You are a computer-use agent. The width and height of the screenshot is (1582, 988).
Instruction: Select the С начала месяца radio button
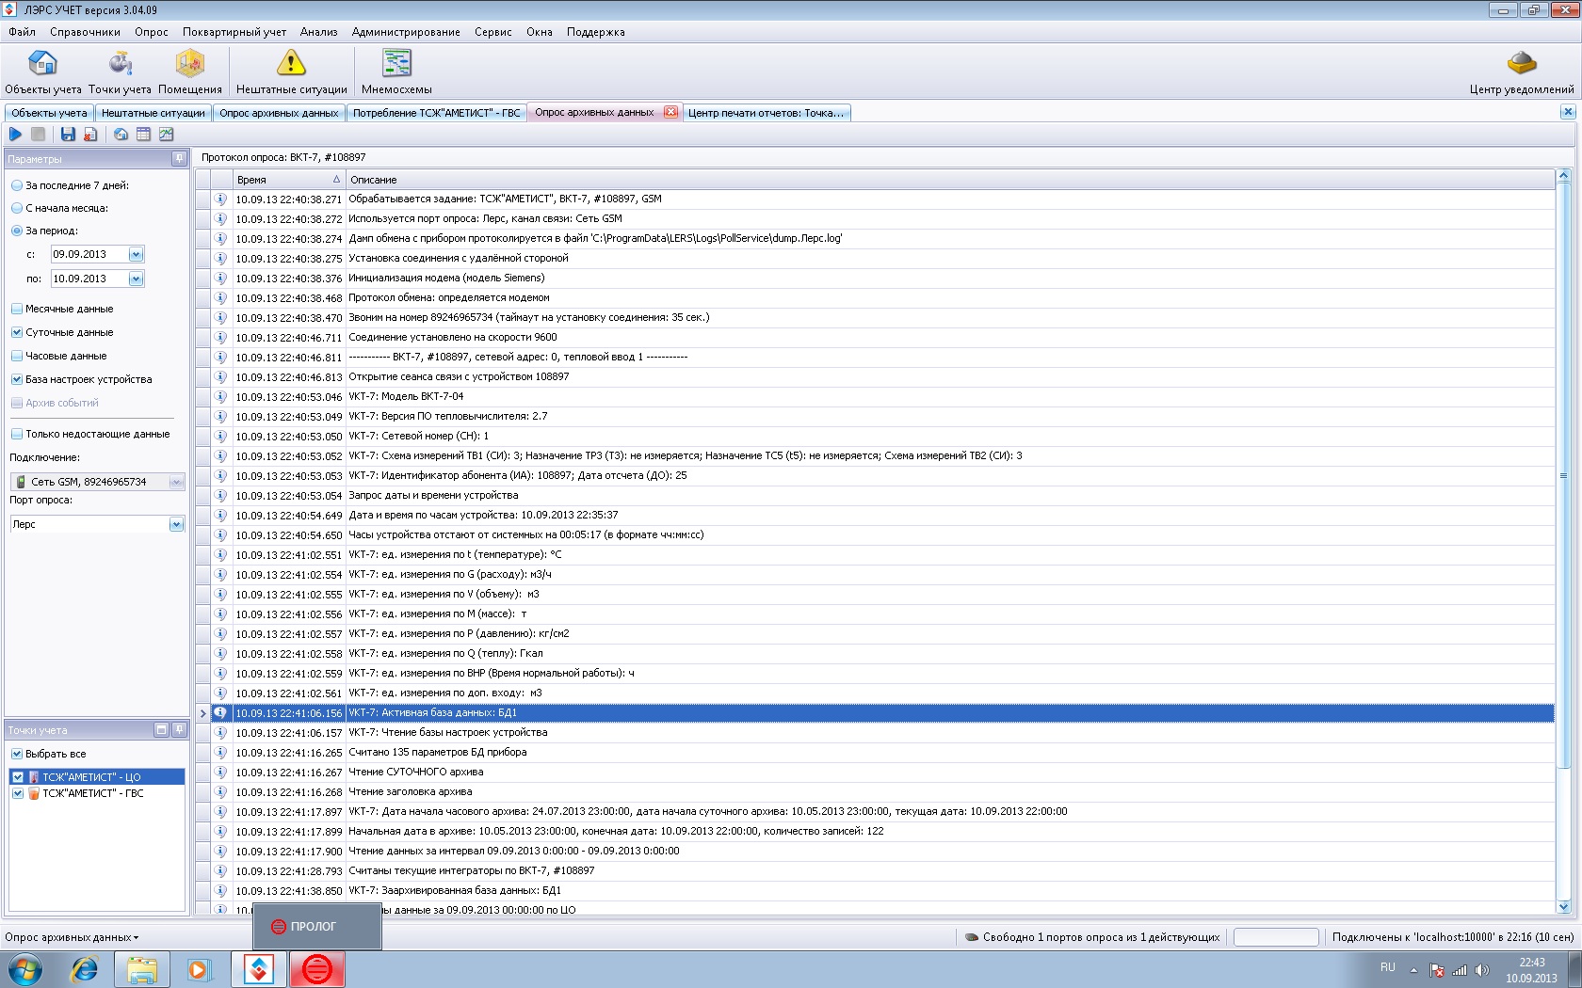coord(17,208)
